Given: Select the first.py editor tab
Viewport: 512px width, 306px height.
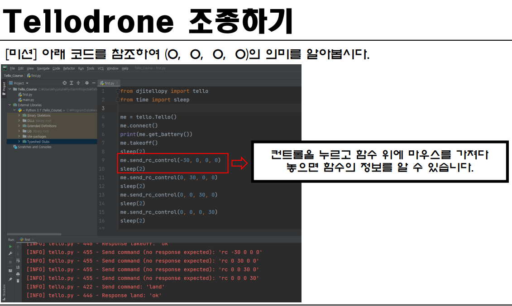Looking at the screenshot, I should [108, 83].
